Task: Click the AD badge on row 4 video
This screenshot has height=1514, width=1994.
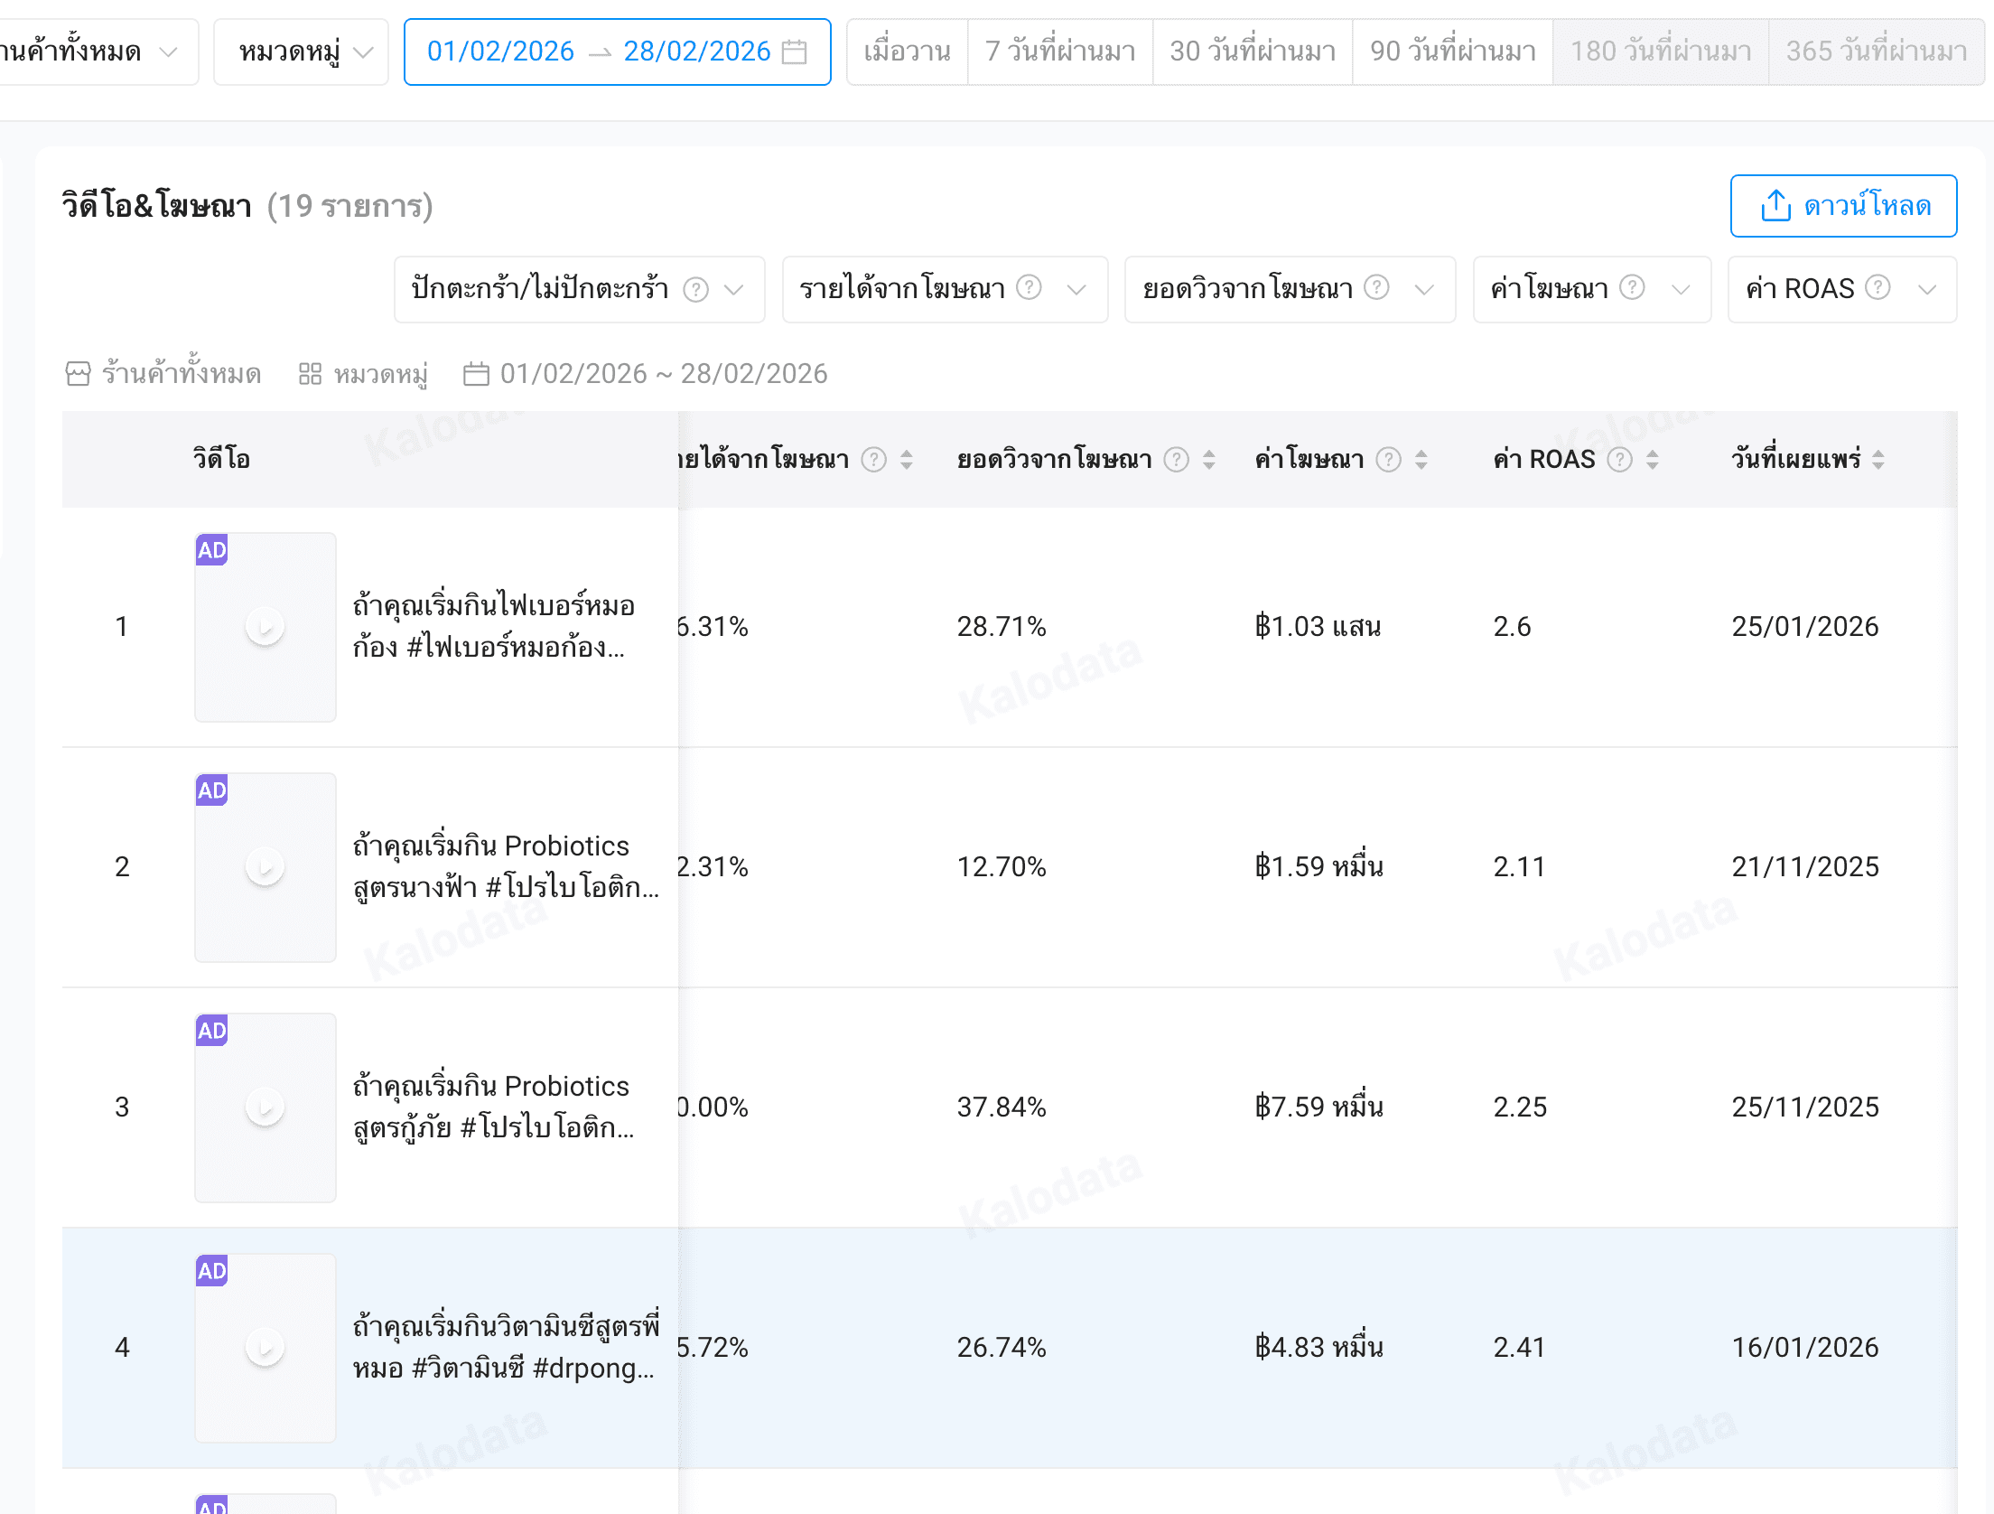Action: (x=212, y=1271)
